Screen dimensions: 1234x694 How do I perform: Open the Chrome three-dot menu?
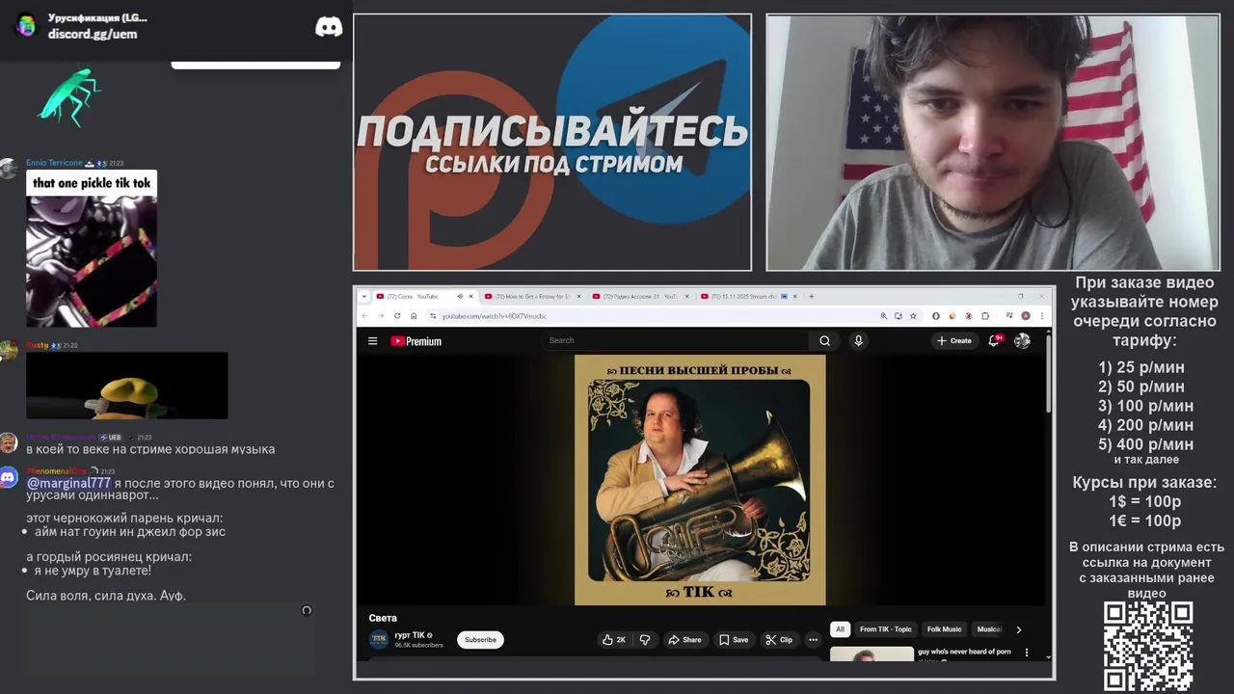[1040, 315]
